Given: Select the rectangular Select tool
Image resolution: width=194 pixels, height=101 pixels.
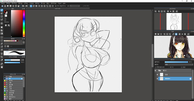Looking at the screenshot, I should point(2,37).
